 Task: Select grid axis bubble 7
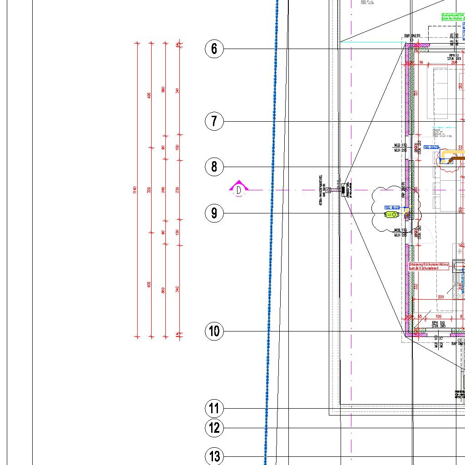coord(214,121)
